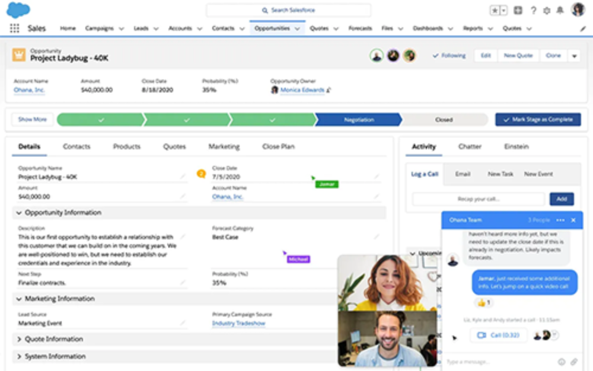The width and height of the screenshot is (593, 371).
Task: Open the Contacts tab dropdown chevron
Action: (x=242, y=28)
